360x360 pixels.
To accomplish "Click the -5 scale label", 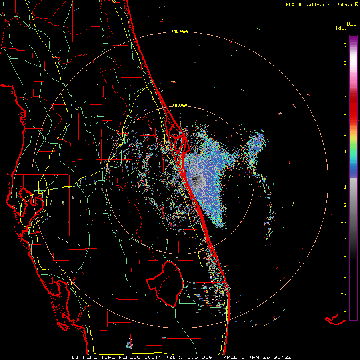I will click(344, 258).
